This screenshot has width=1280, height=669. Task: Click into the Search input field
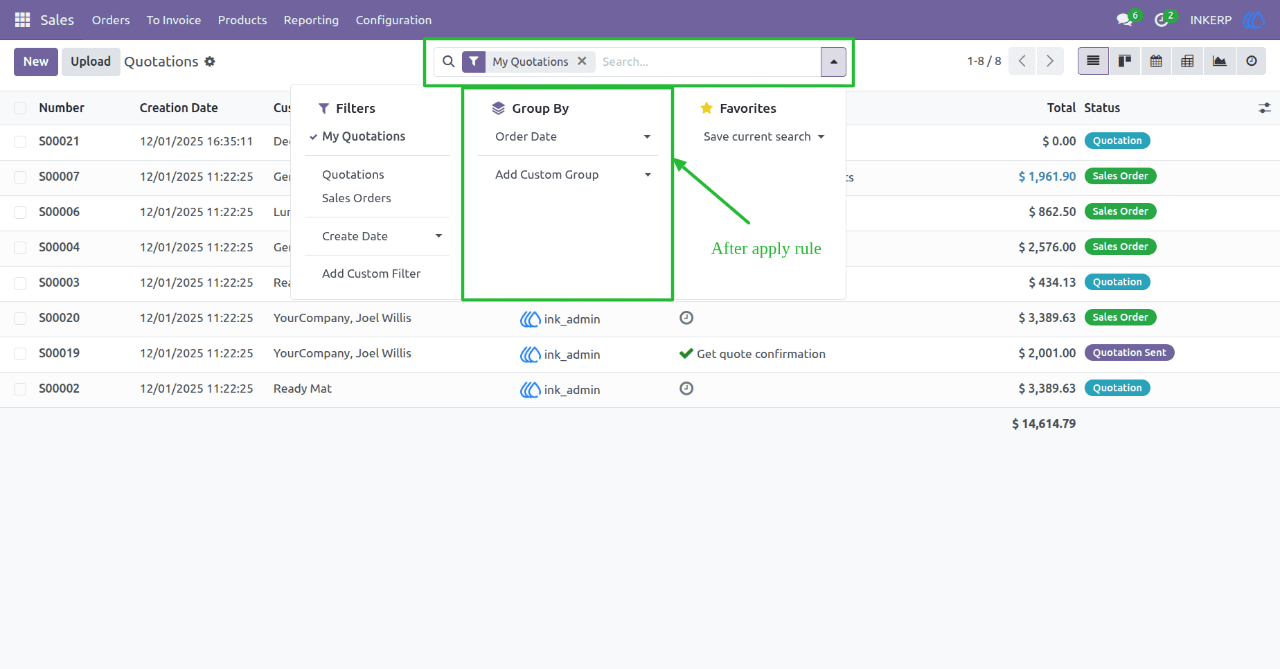(x=708, y=62)
